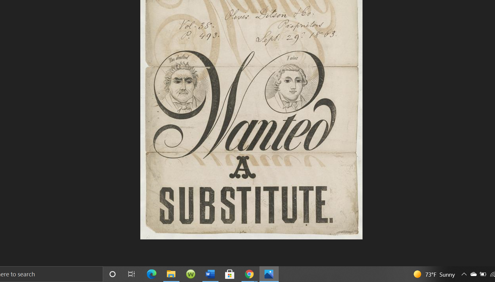The height and width of the screenshot is (282, 495).
Task: Click the sun icon in the weather widget
Action: 417,274
